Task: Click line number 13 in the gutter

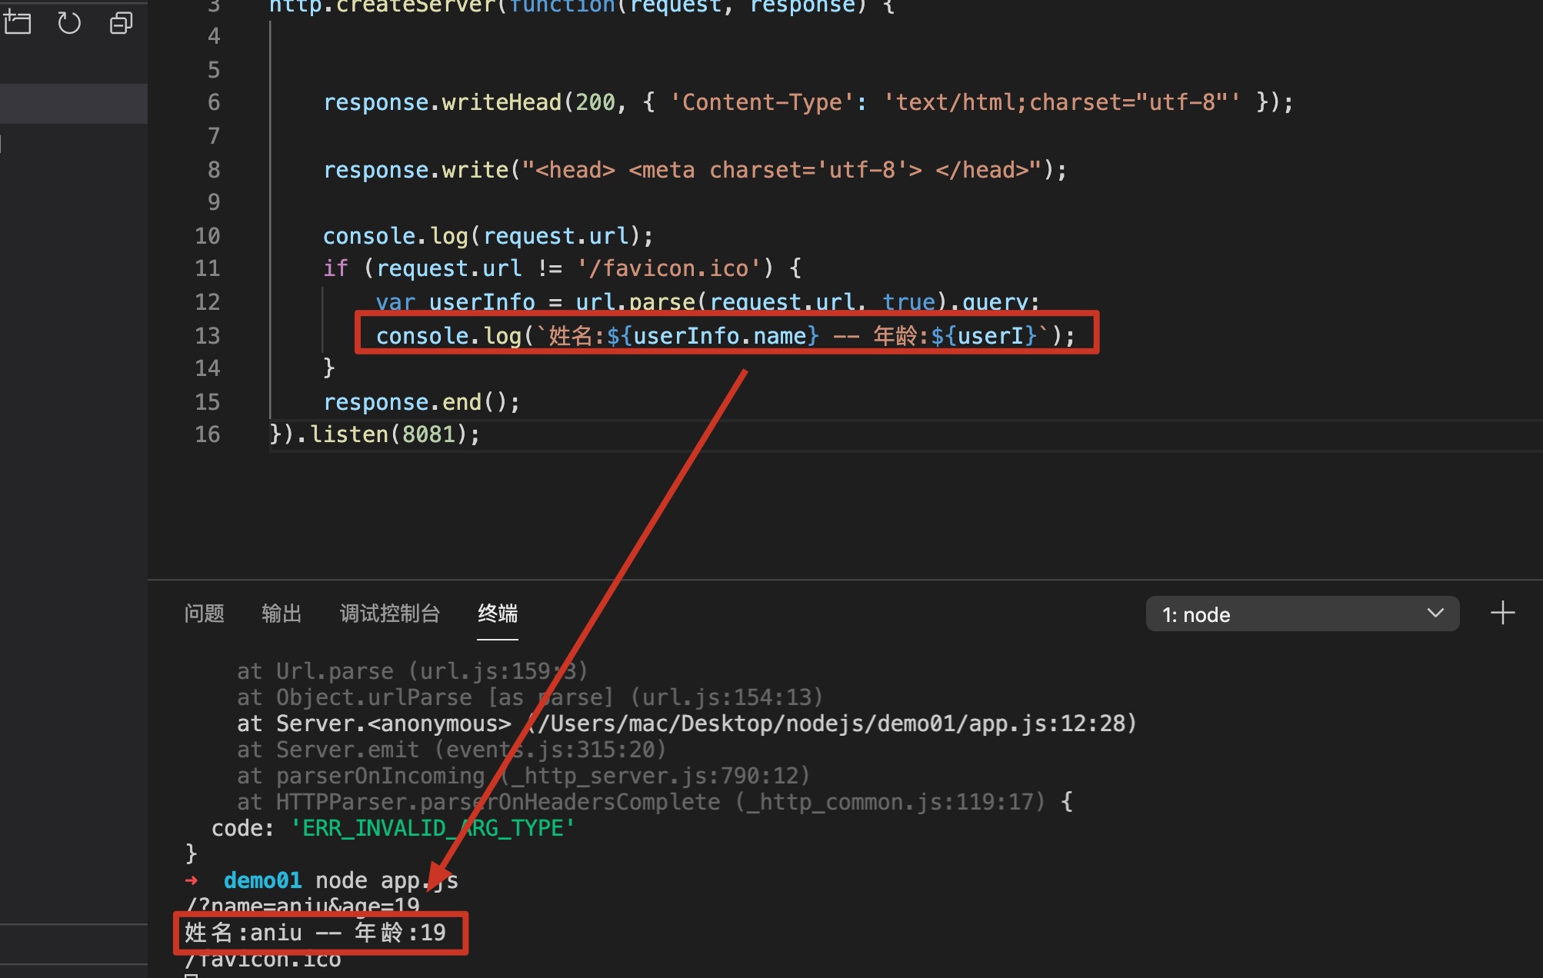Action: [x=207, y=336]
